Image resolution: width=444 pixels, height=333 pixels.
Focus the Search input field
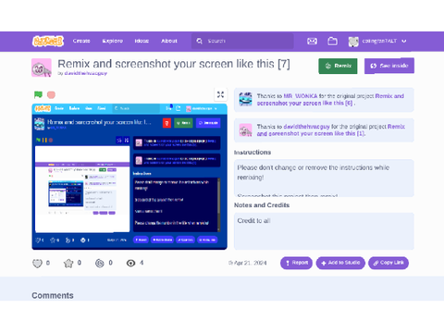(242, 41)
